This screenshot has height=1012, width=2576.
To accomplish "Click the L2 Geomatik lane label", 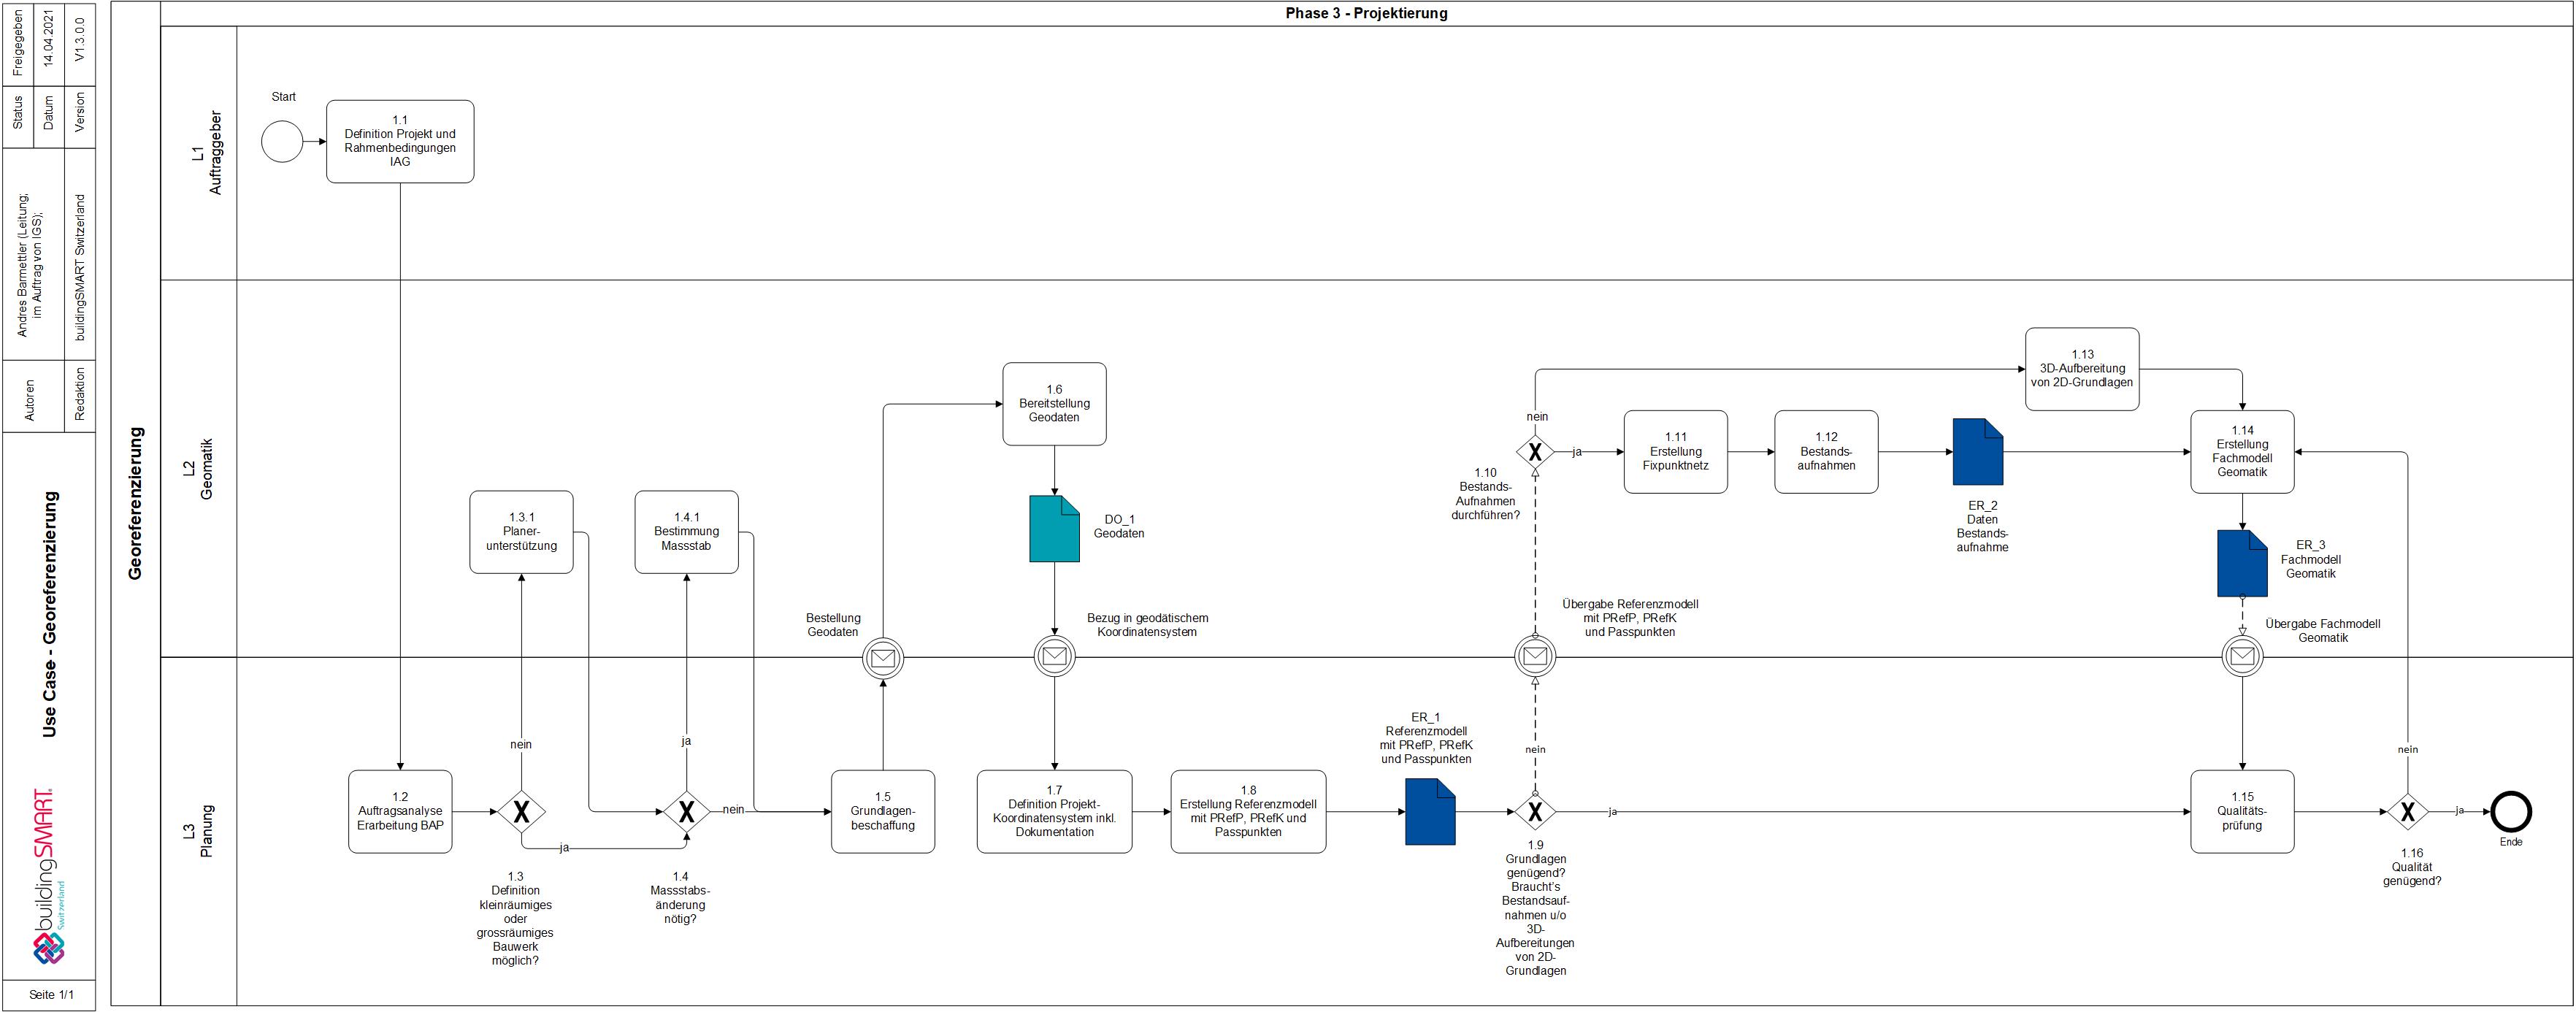I will pyautogui.click(x=199, y=468).
